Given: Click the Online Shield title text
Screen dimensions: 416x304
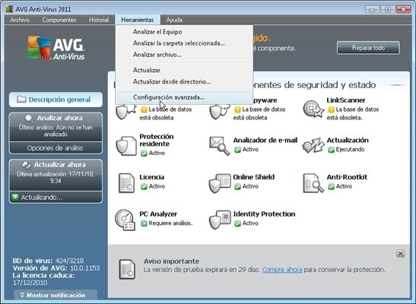Looking at the screenshot, I should point(254,177).
